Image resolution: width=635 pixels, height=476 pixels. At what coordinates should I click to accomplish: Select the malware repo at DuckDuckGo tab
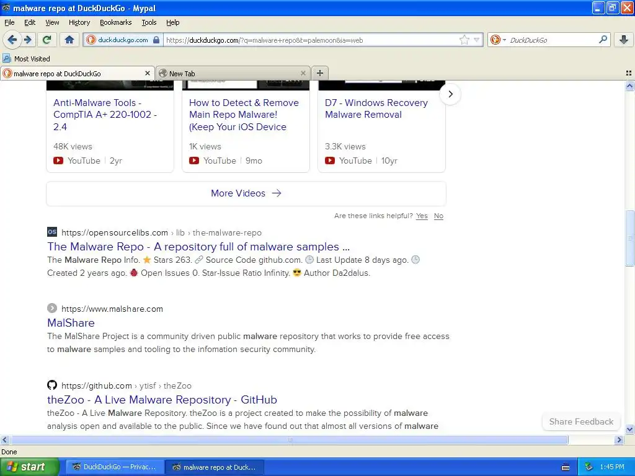pyautogui.click(x=77, y=73)
